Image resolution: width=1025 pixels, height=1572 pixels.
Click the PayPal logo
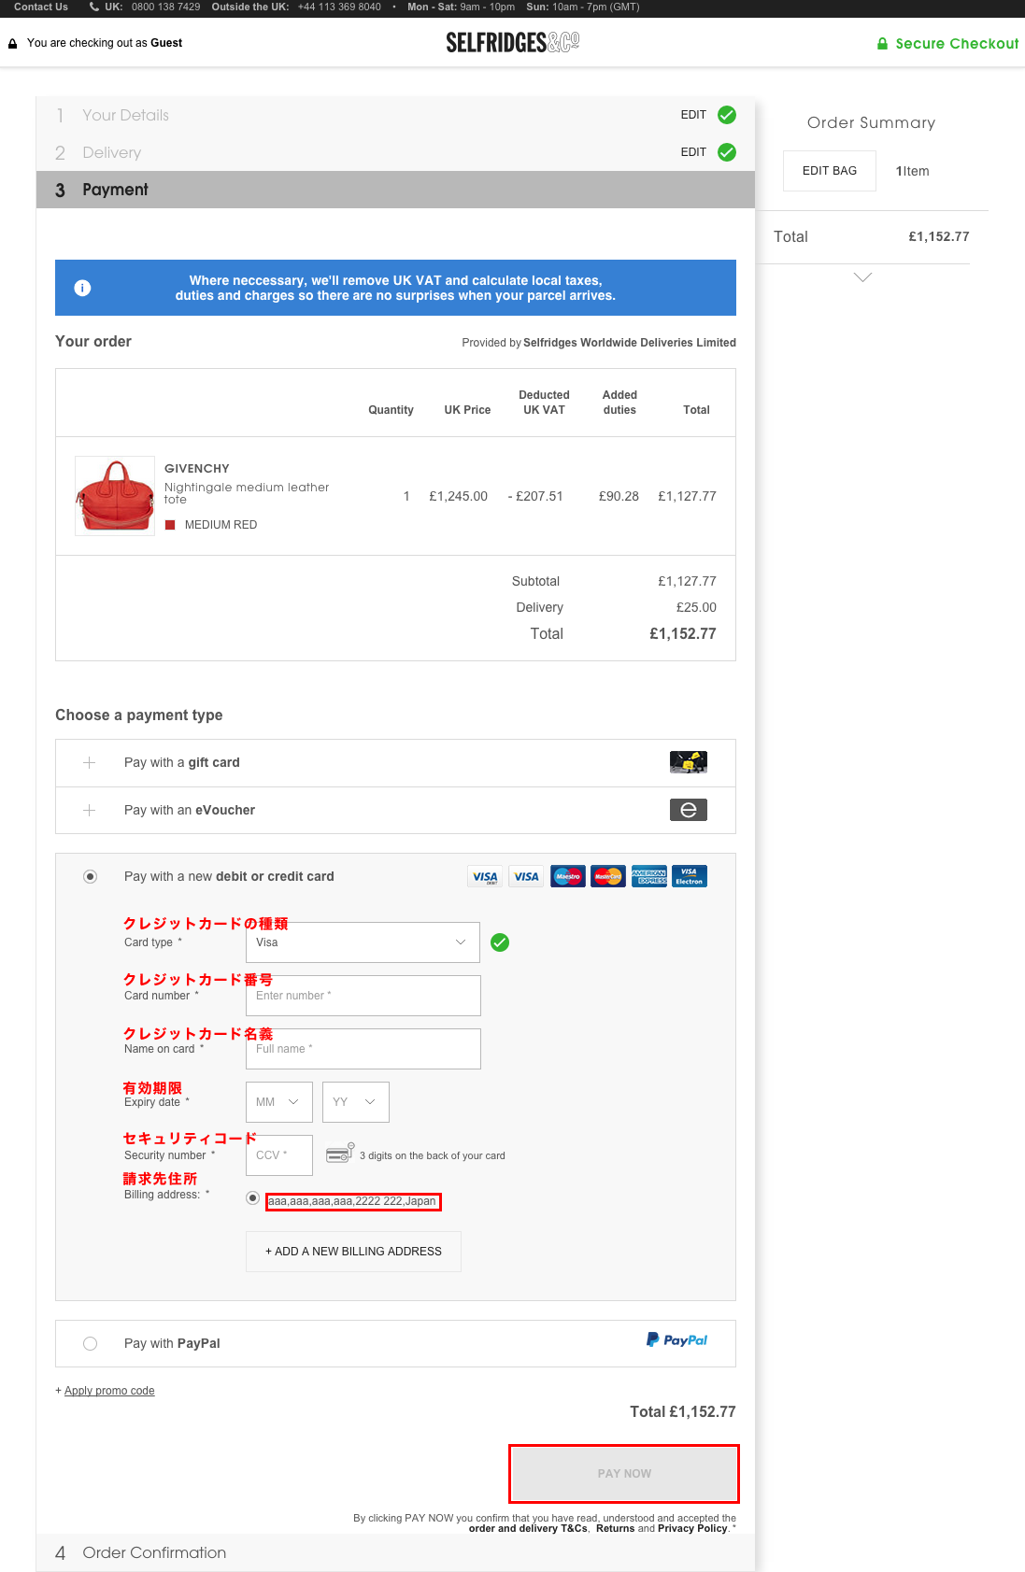pos(677,1340)
